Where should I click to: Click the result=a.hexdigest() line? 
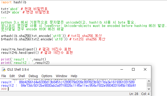(x=36, y=49)
